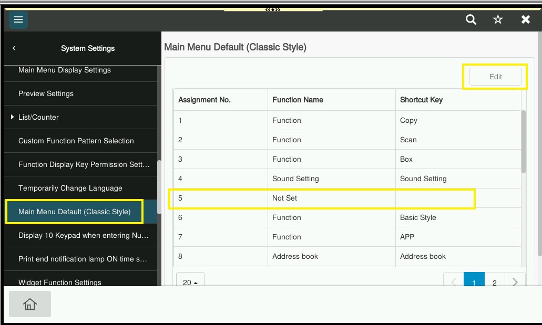Open the 20 rows-per-page dropdown
The height and width of the screenshot is (325, 542).
190,282
